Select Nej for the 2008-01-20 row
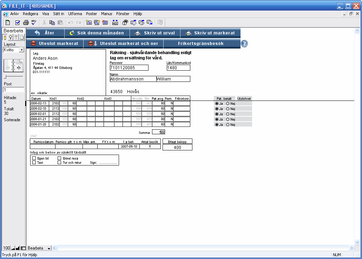The height and width of the screenshot is (259, 362). click(228, 124)
